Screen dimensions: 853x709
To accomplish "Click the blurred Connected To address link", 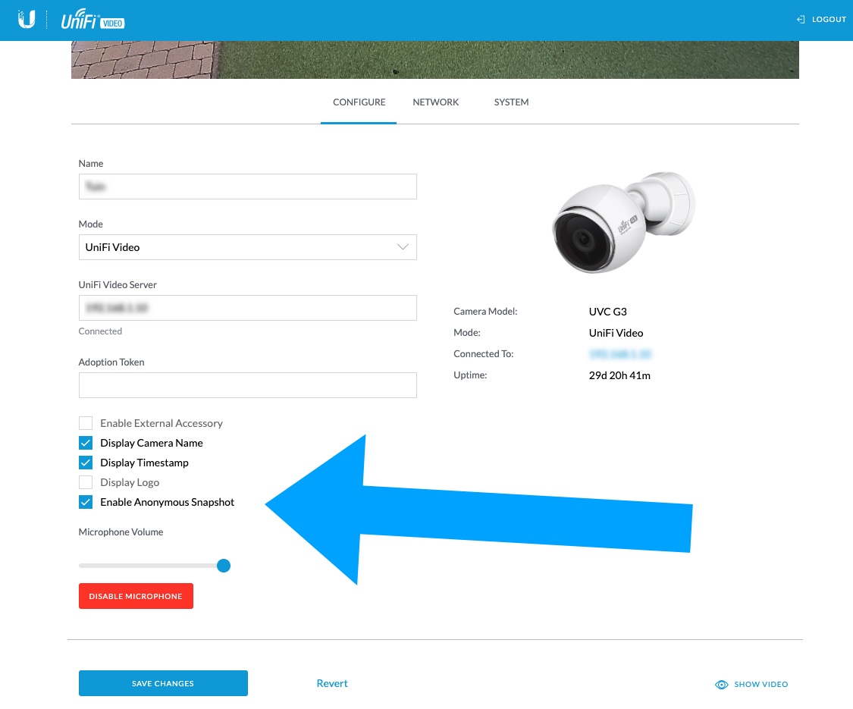I will coord(620,354).
